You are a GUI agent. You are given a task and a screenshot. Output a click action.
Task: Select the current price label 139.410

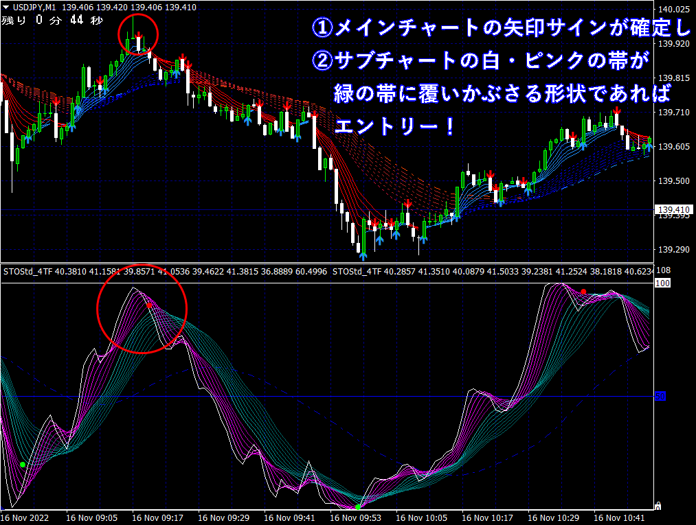(x=673, y=209)
